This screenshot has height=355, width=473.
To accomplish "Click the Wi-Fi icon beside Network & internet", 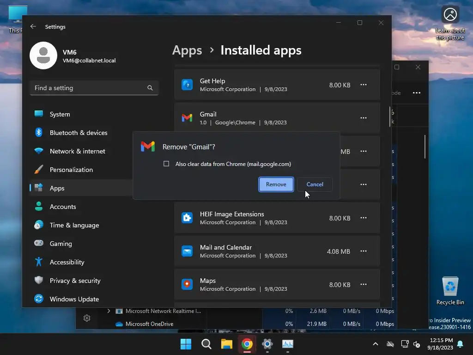I will [39, 151].
